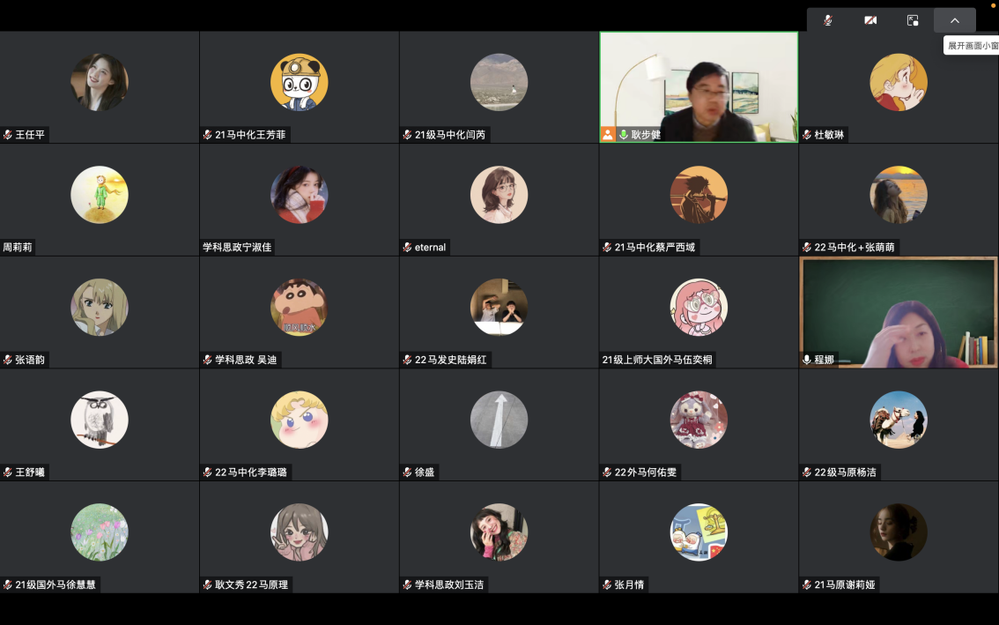Click the muted mic icon beside 王任平
Viewport: 999px width, 625px height.
click(x=8, y=135)
